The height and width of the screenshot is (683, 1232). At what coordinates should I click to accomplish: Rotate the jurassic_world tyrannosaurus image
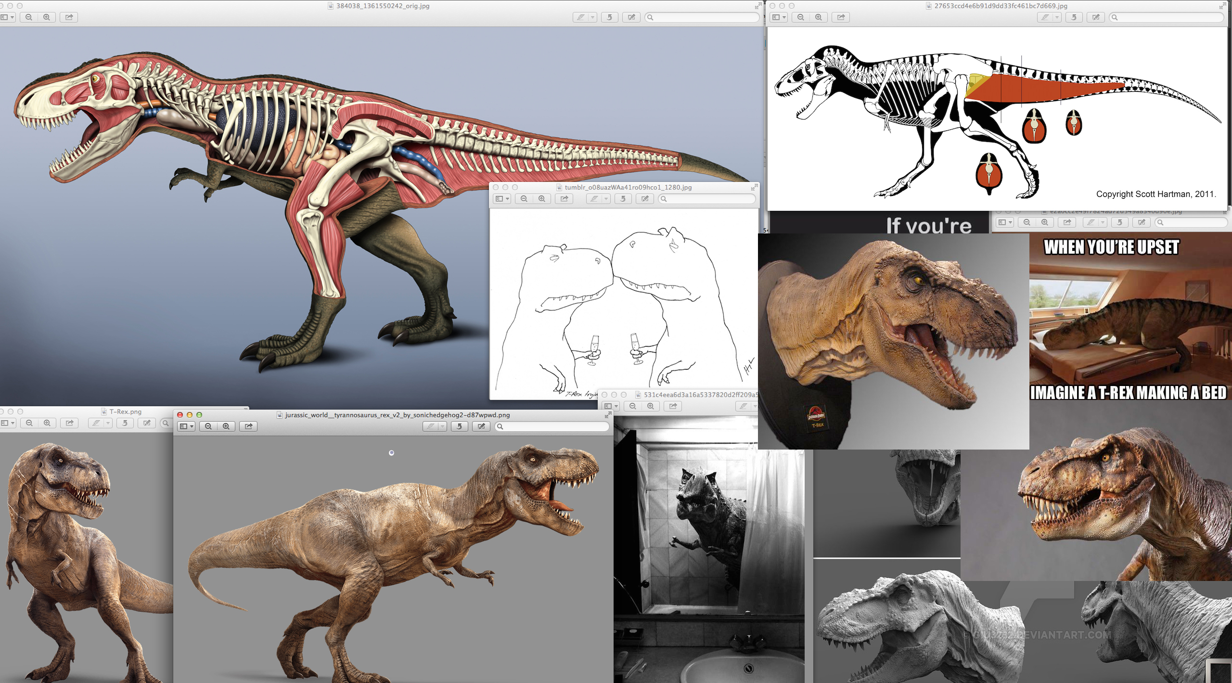point(460,426)
